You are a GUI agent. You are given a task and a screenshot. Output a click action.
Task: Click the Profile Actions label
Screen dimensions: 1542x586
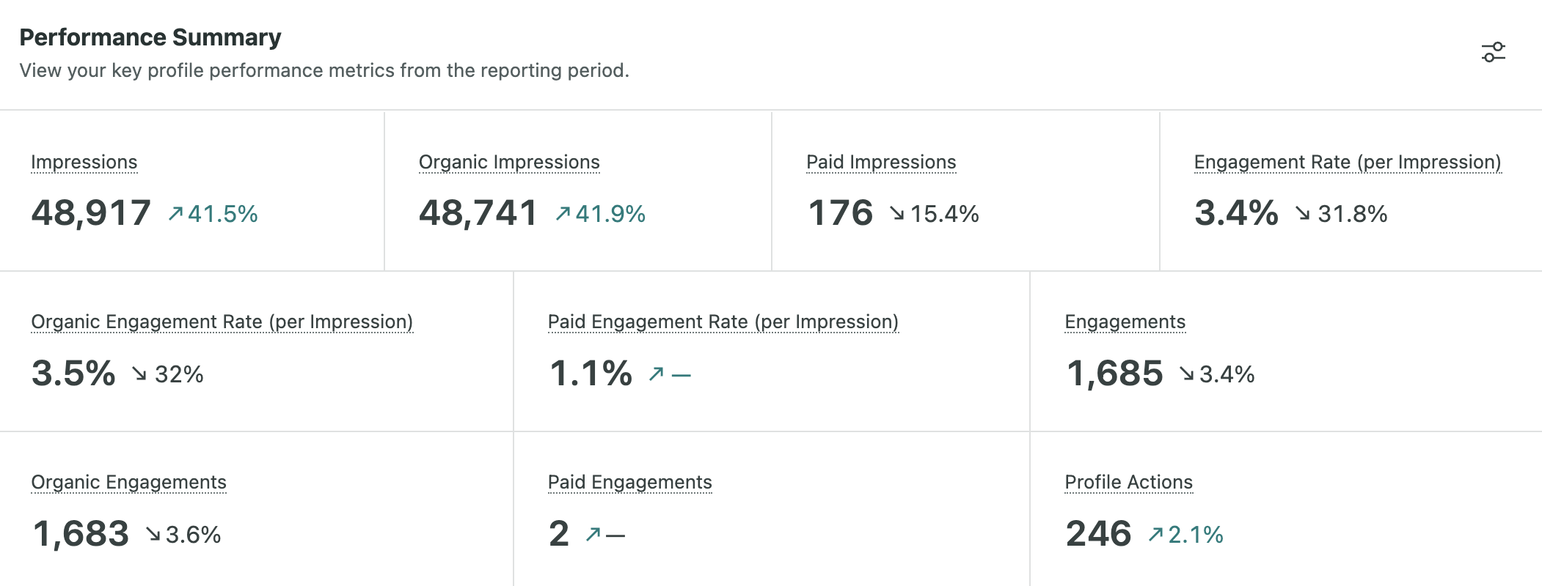(x=1128, y=482)
